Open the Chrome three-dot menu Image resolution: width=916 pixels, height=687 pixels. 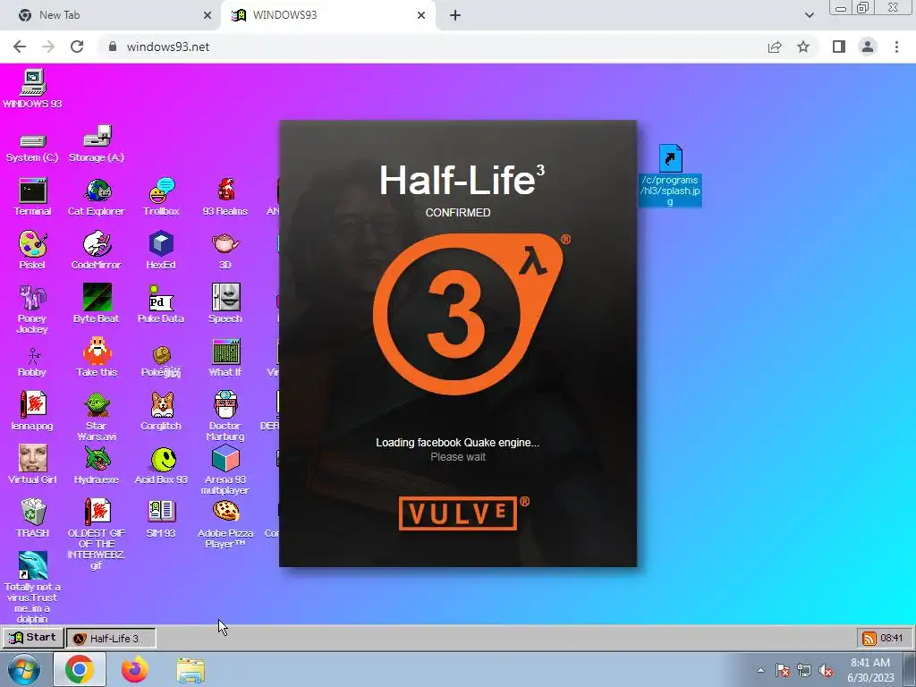click(896, 47)
